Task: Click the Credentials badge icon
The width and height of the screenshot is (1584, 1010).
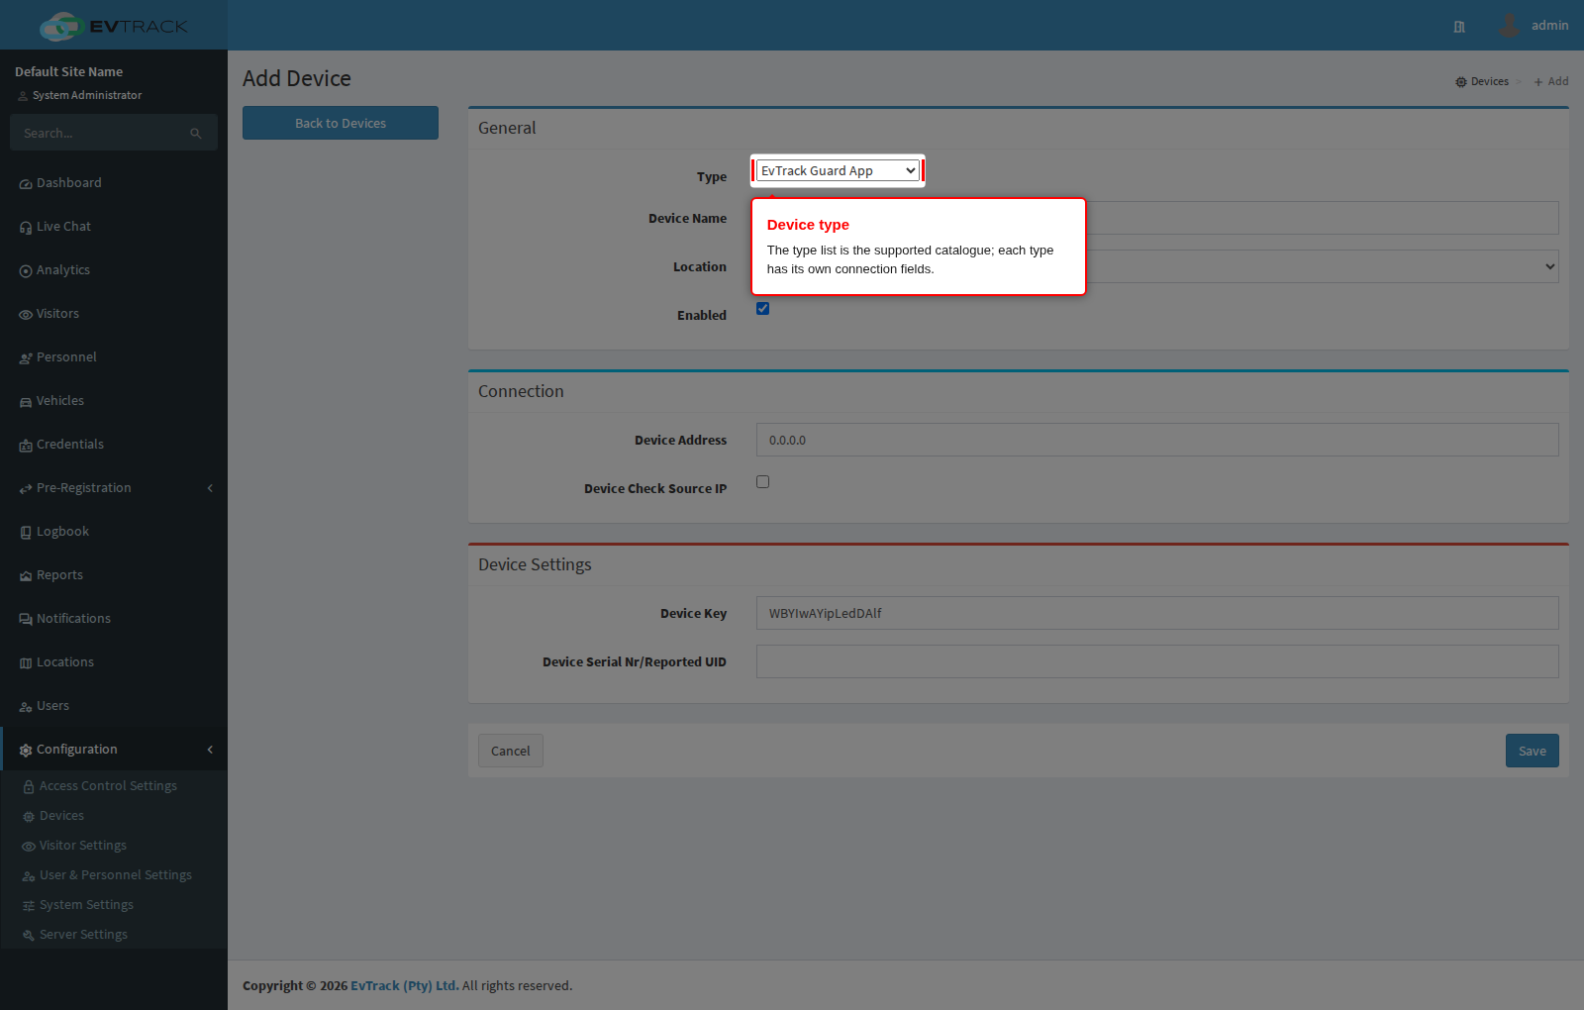Action: coord(26,446)
